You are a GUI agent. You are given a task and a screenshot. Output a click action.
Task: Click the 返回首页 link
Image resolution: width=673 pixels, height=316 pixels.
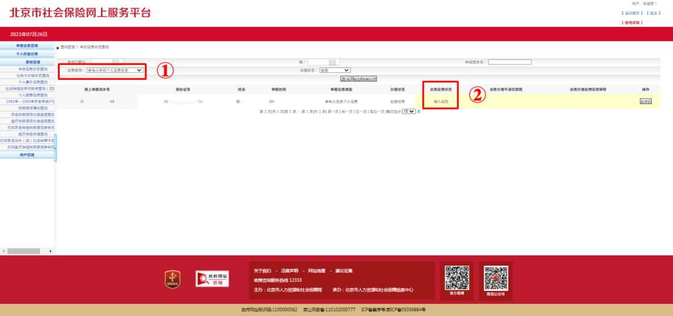(632, 13)
